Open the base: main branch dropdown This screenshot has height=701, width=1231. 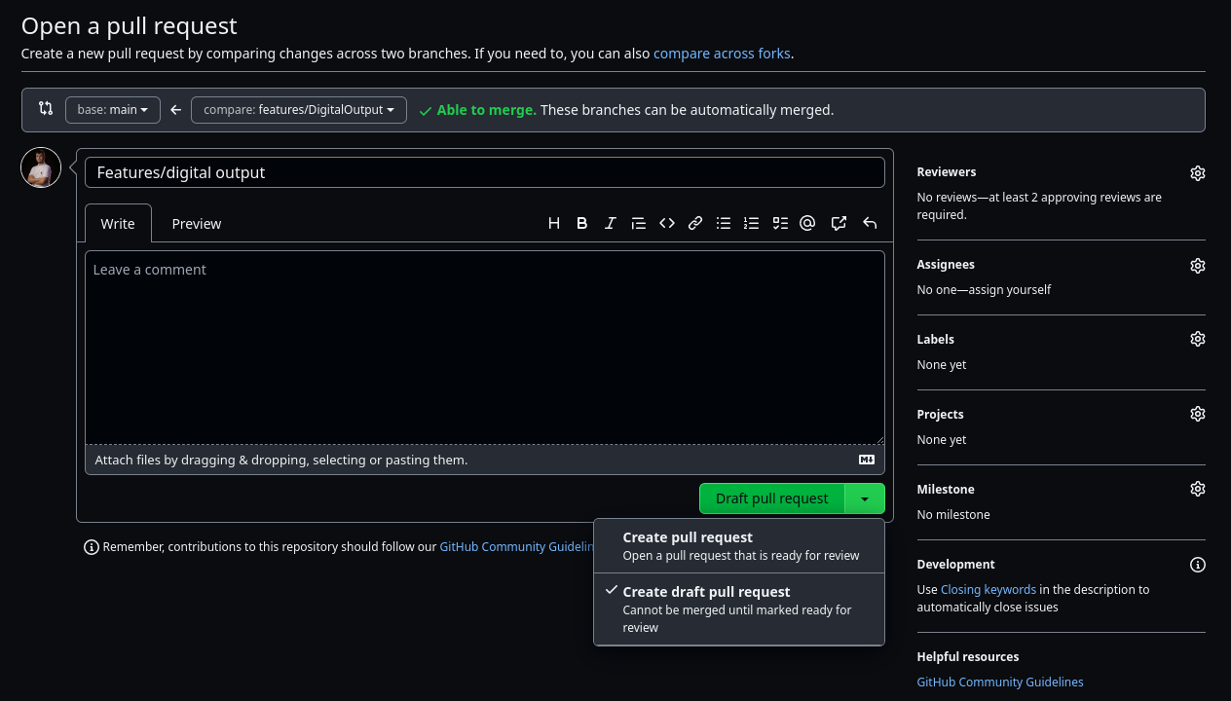[x=112, y=110]
